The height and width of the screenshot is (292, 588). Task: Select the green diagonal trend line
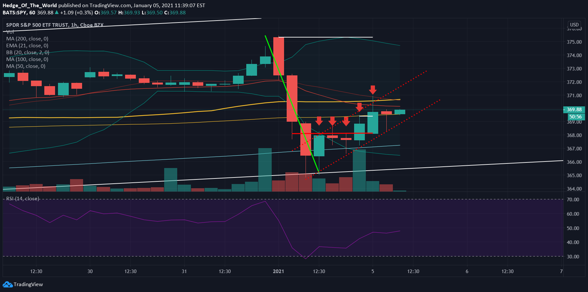tap(292, 104)
